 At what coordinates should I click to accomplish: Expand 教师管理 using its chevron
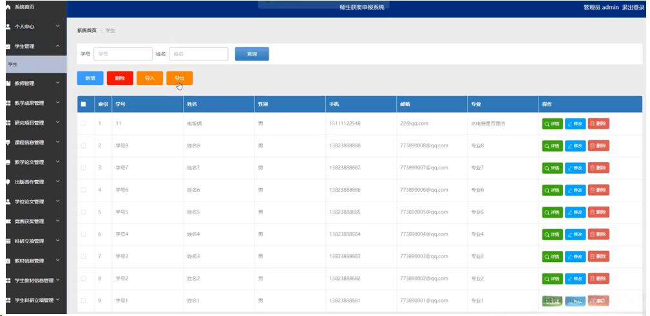tap(57, 83)
